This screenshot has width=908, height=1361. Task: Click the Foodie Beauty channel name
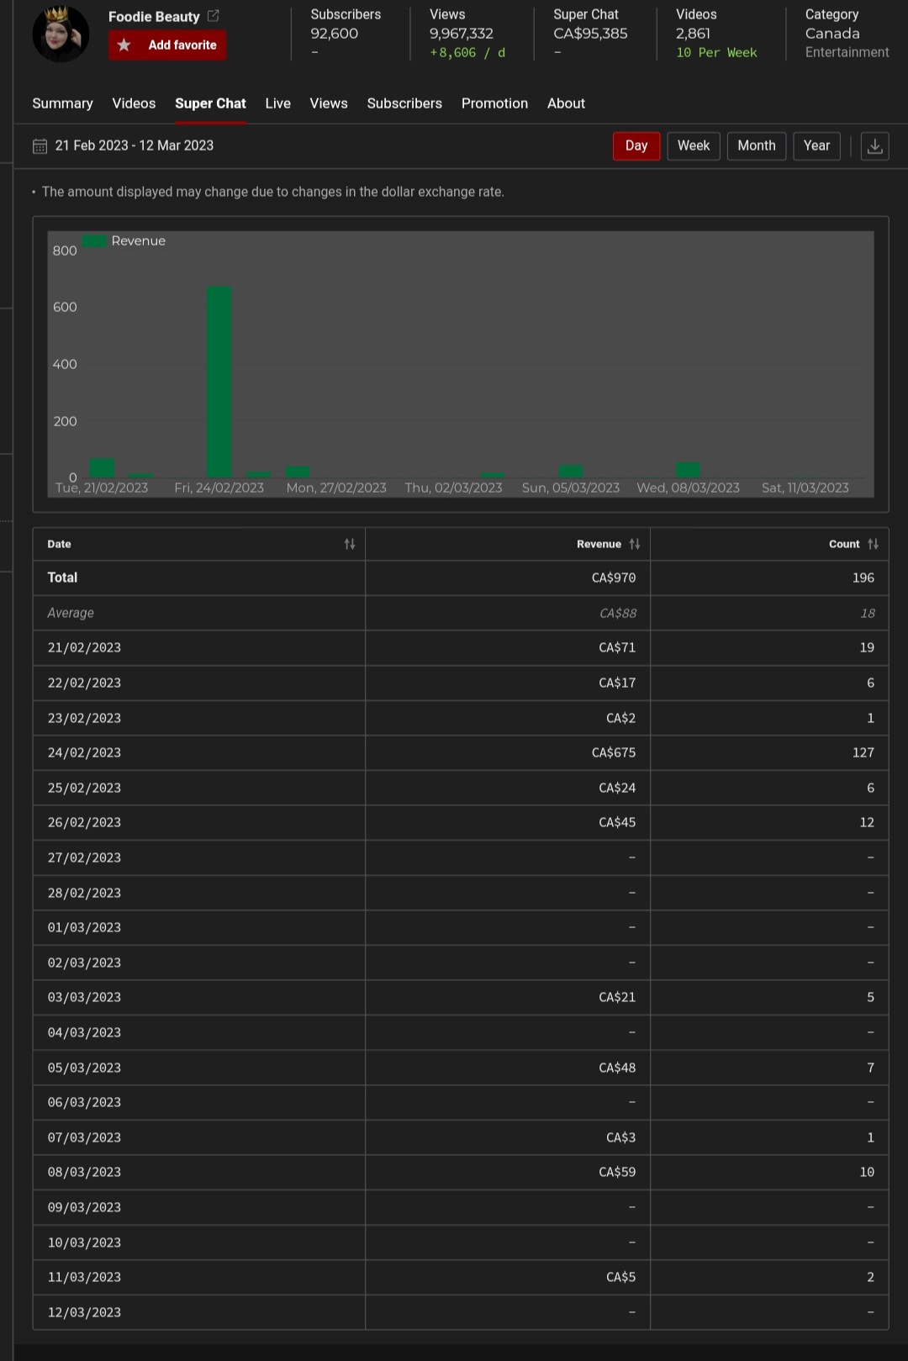tap(154, 17)
